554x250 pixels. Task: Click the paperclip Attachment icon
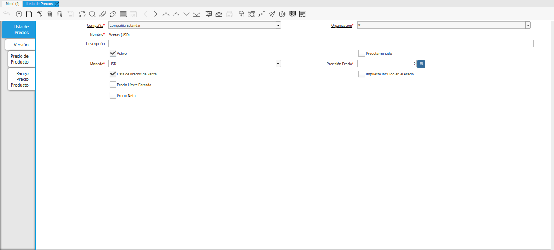click(x=103, y=14)
